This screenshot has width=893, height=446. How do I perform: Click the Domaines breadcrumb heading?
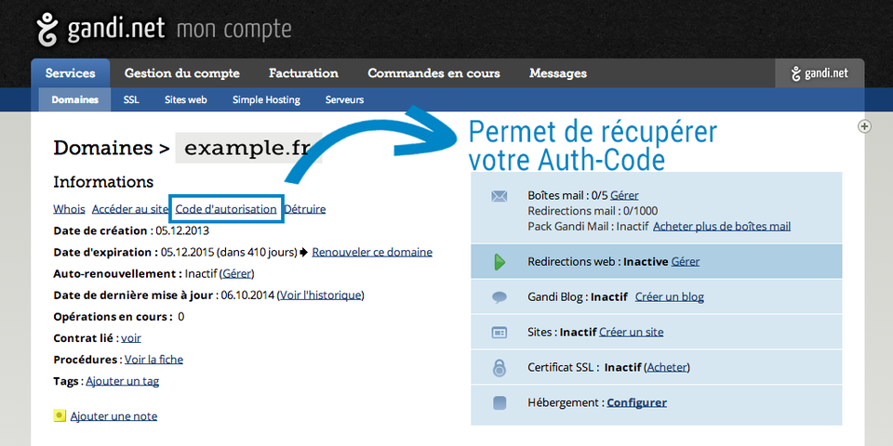click(103, 148)
